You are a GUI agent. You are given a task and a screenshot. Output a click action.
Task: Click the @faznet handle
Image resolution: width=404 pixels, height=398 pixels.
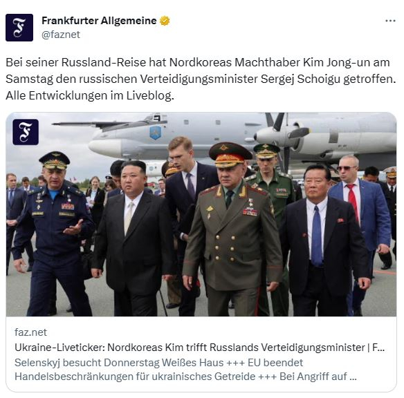(x=61, y=35)
